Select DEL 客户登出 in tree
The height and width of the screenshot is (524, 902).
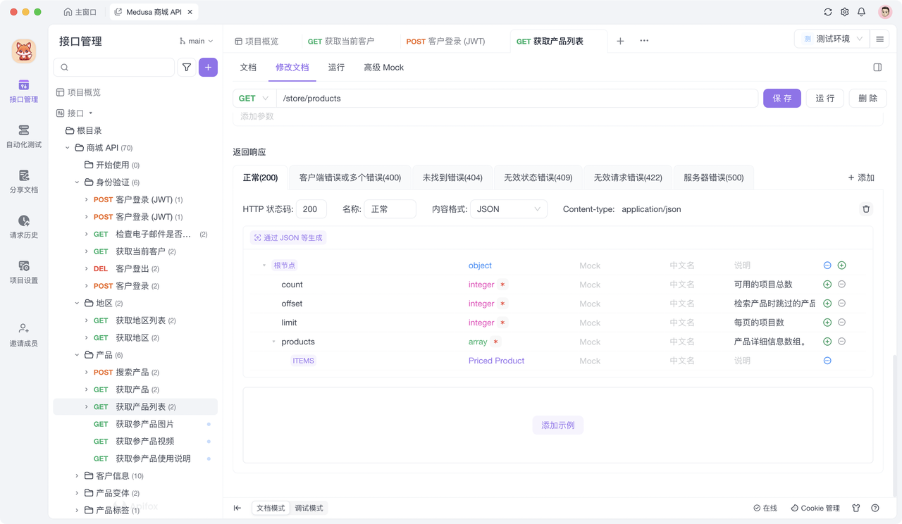coord(135,269)
